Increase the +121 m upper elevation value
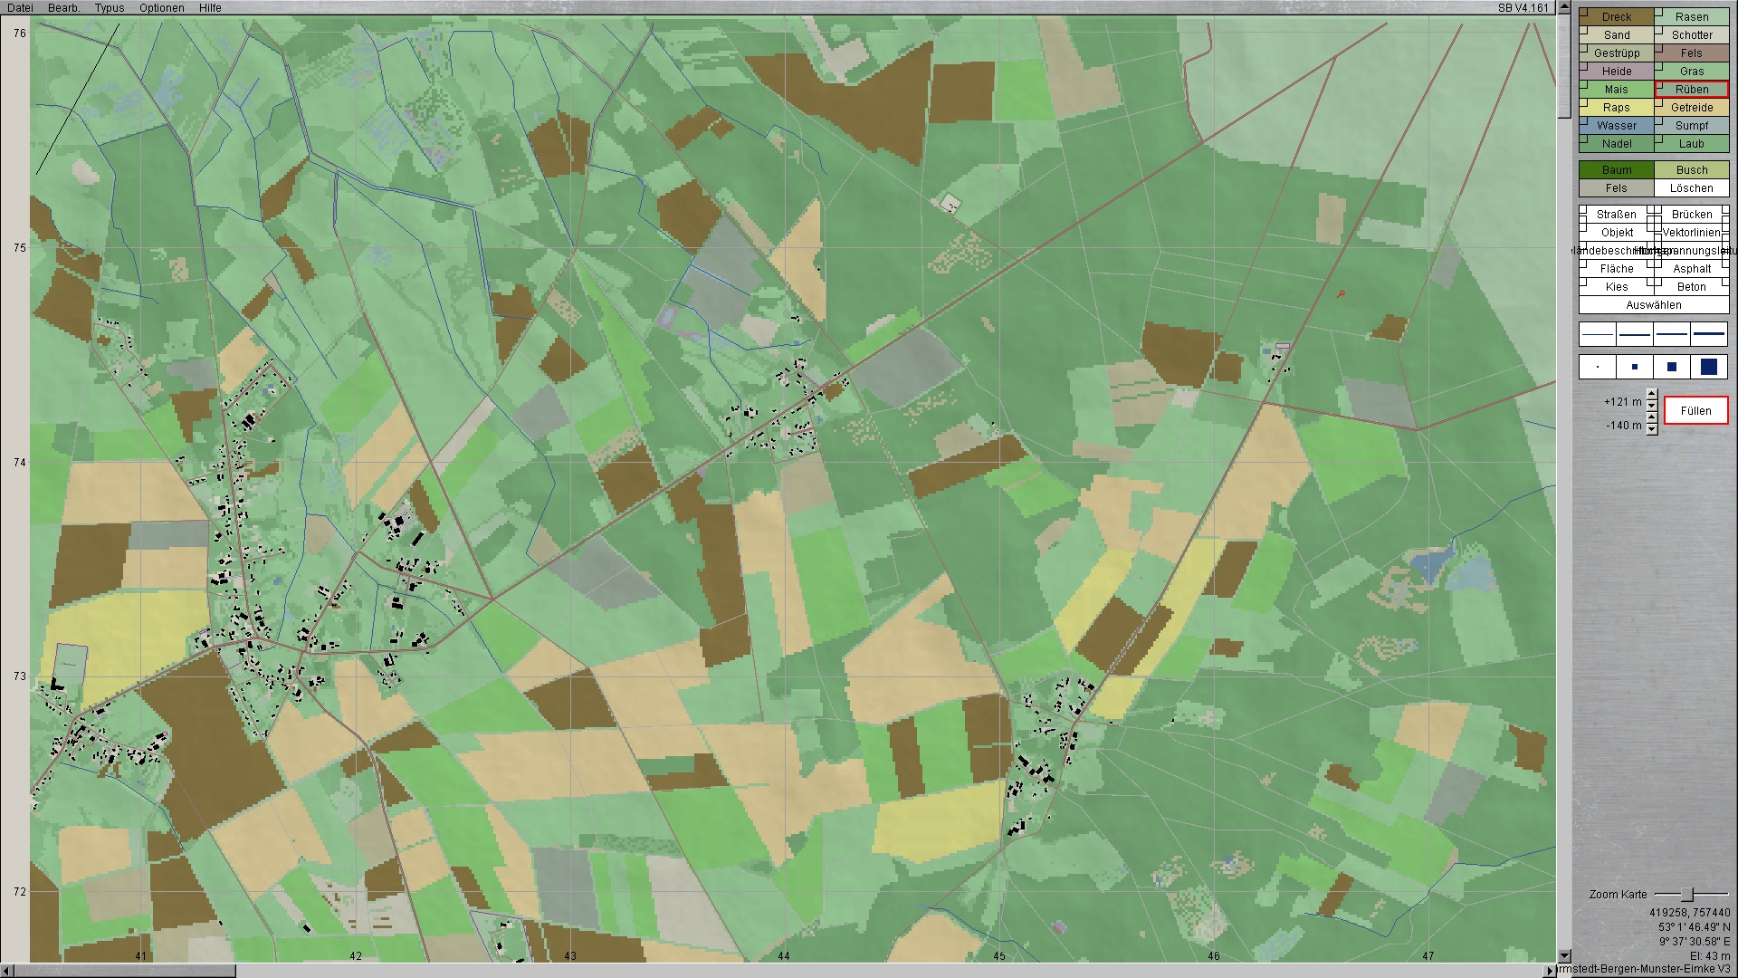 click(1652, 395)
